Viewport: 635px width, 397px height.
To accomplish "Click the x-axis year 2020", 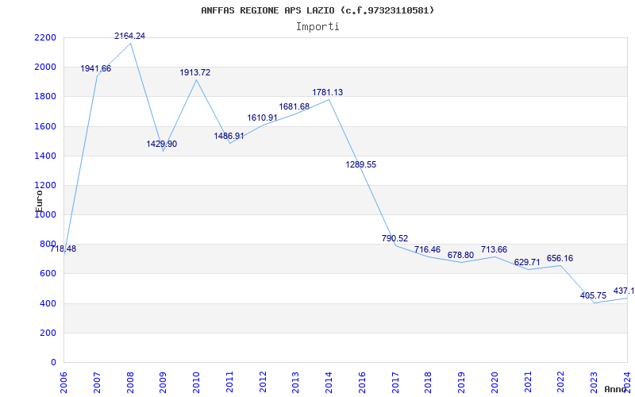I will (x=495, y=382).
